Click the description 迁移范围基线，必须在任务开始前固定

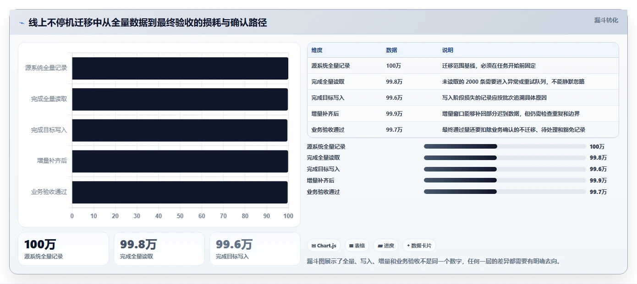[x=489, y=66]
